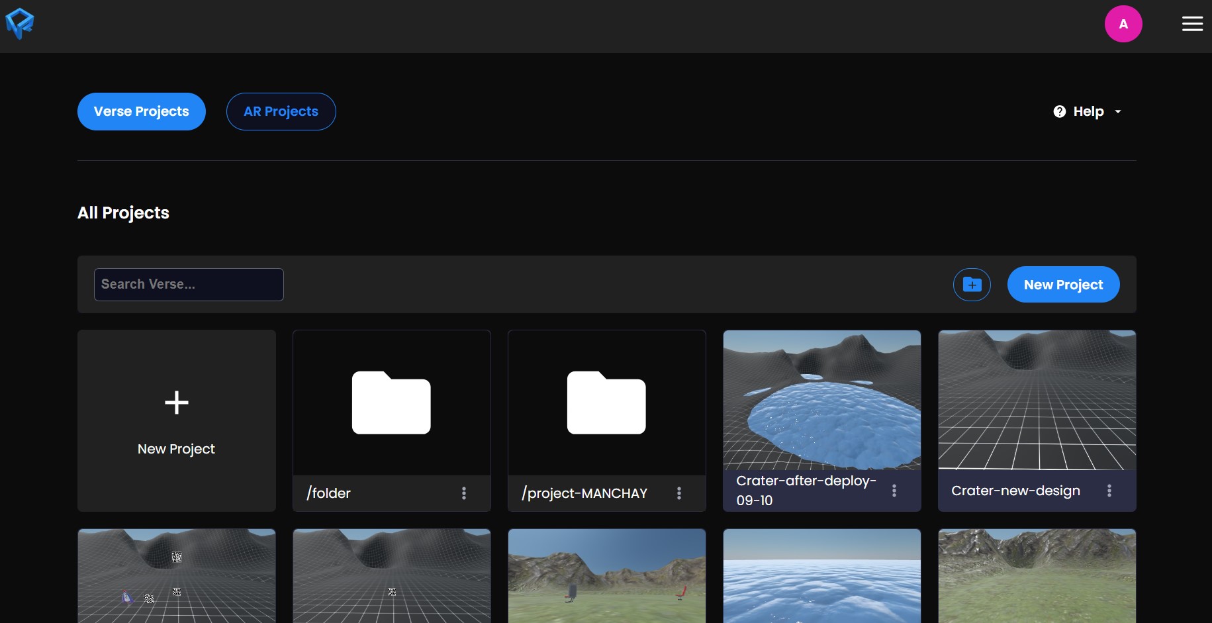The width and height of the screenshot is (1212, 623).
Task: Switch to Verse Projects tab
Action: point(142,111)
